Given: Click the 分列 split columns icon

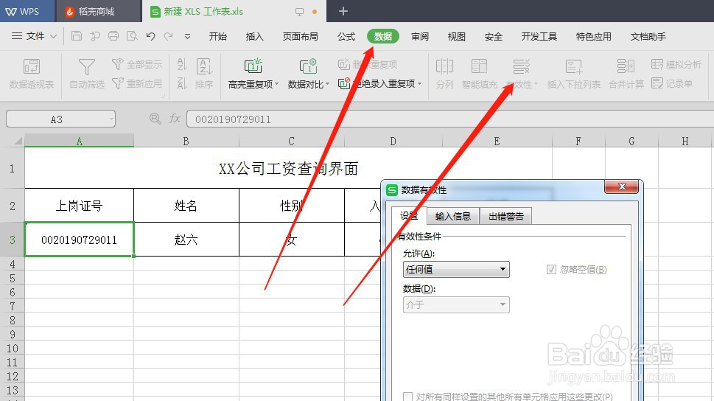Looking at the screenshot, I should 444,66.
